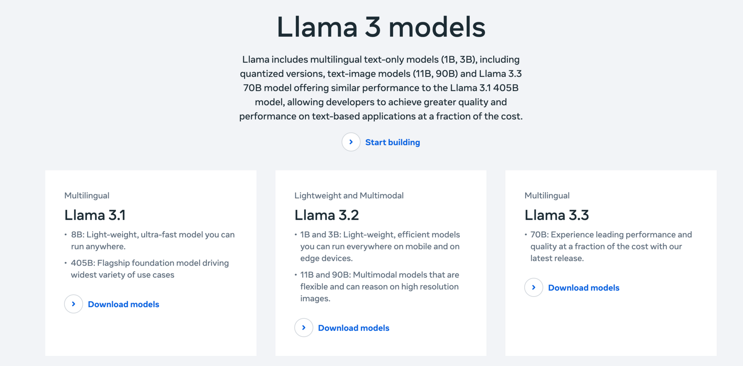
Task: Click the Multilingual label above Llama 3.1
Action: (x=87, y=196)
